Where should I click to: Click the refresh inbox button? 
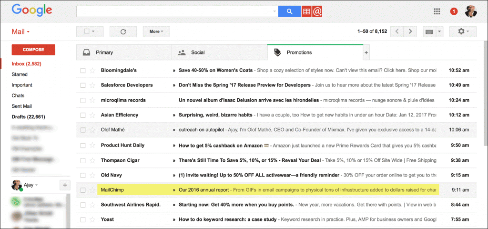(123, 31)
